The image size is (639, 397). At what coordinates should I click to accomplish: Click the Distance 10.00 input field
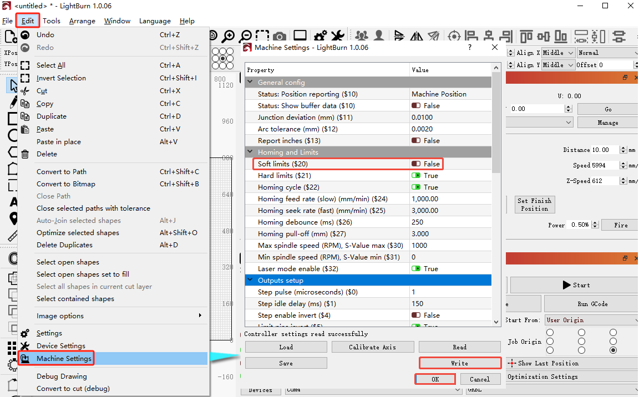(x=605, y=150)
